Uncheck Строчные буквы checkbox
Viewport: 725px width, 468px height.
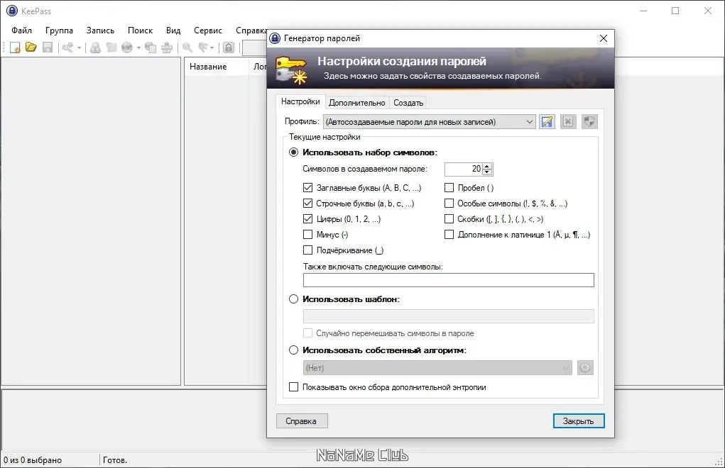[x=308, y=204]
